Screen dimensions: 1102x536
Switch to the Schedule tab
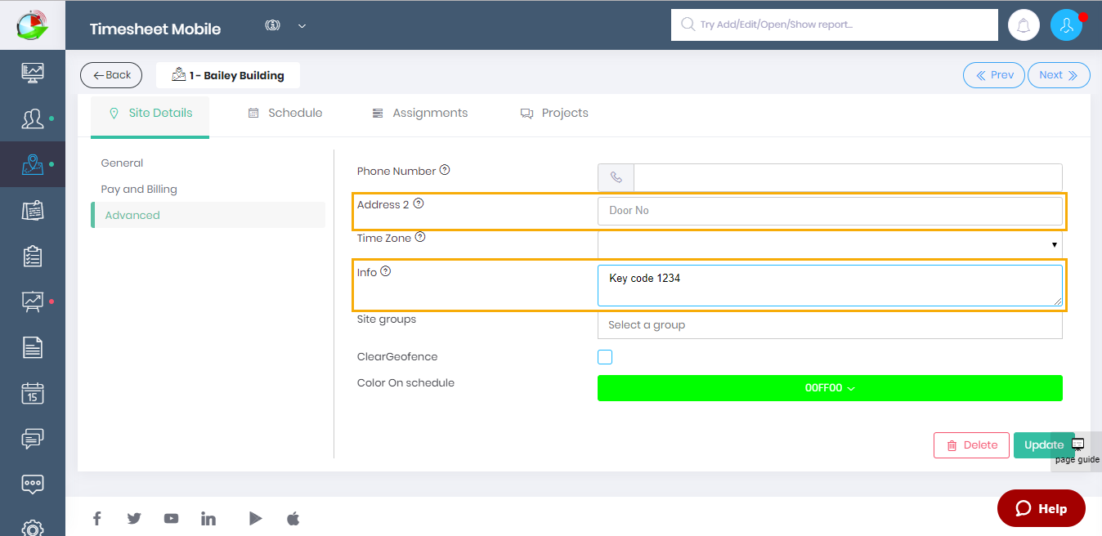click(285, 113)
